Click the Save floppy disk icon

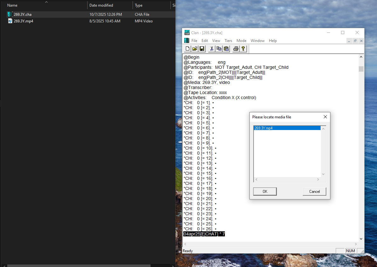tap(202, 49)
